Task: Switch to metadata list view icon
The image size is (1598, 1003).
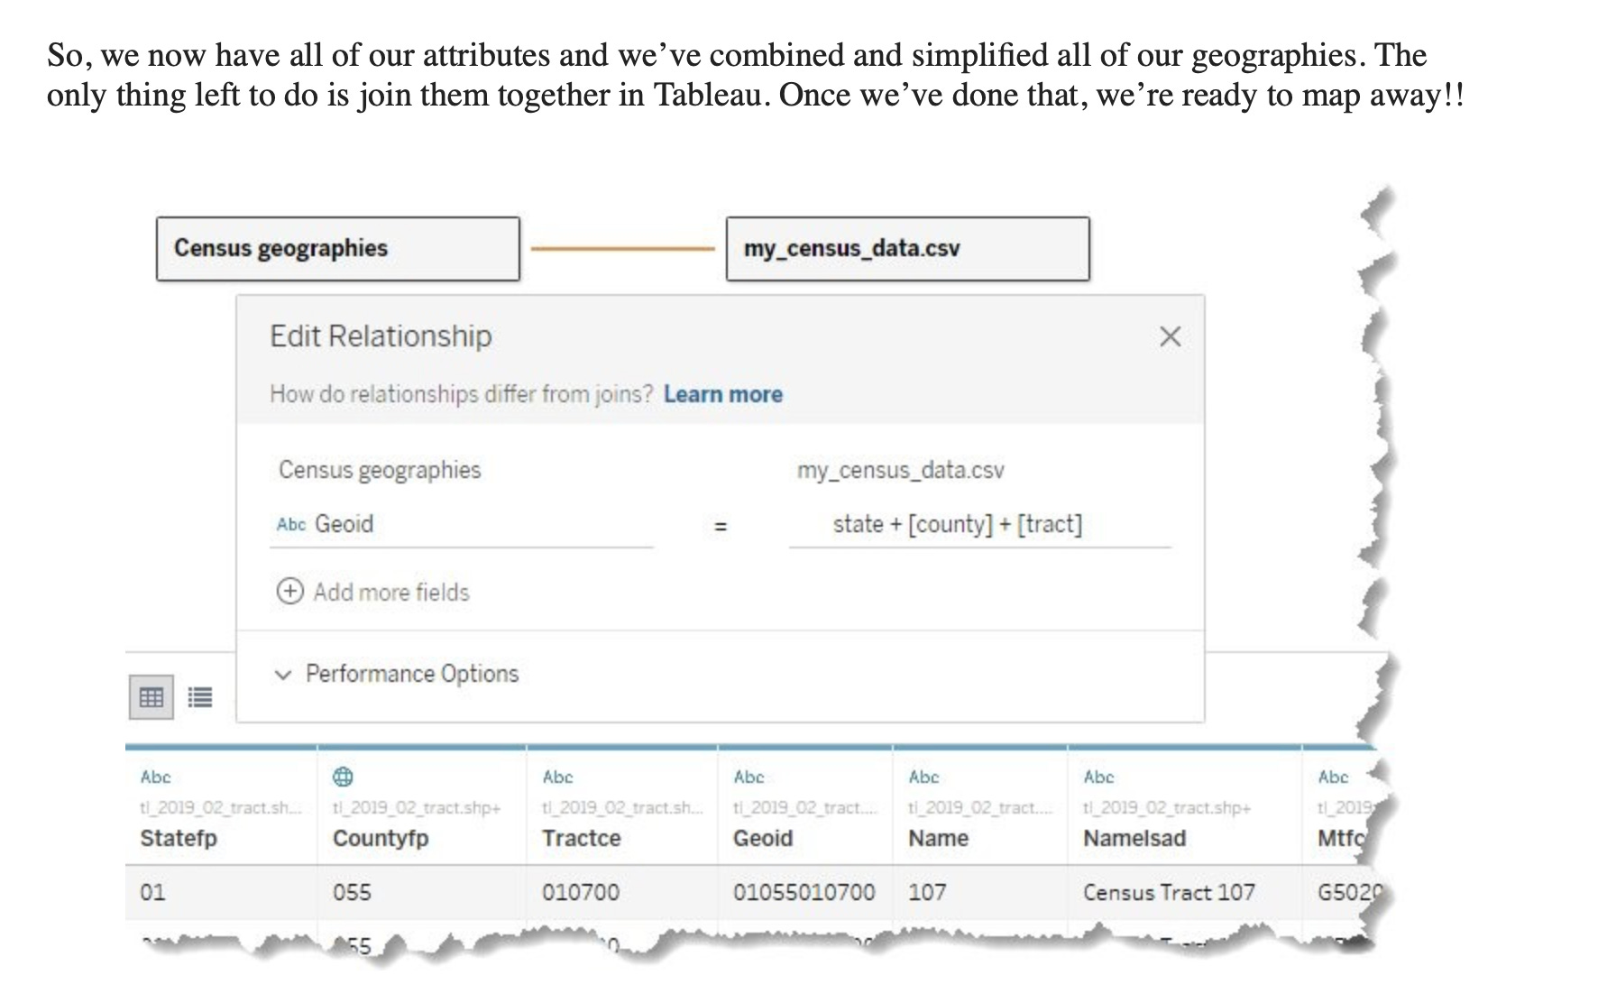Action: click(200, 697)
